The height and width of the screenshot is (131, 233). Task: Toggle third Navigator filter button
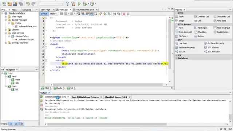22,124
